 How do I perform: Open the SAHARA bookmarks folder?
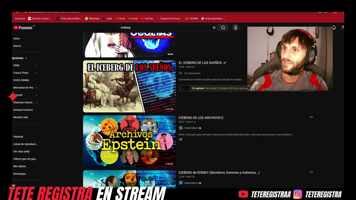coord(192,19)
